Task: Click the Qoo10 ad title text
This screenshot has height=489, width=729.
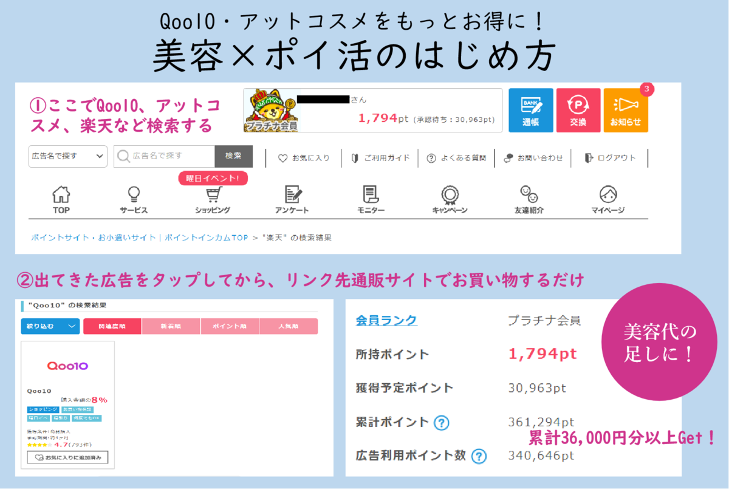Action: click(39, 391)
